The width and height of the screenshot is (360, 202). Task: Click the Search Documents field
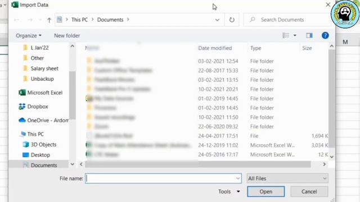tap(287, 20)
